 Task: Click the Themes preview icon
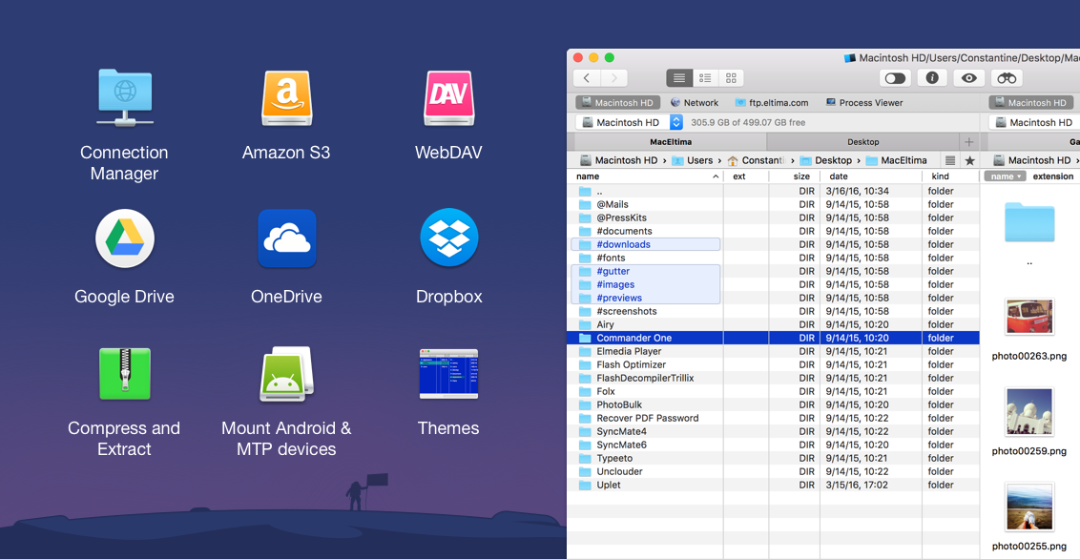coord(448,375)
